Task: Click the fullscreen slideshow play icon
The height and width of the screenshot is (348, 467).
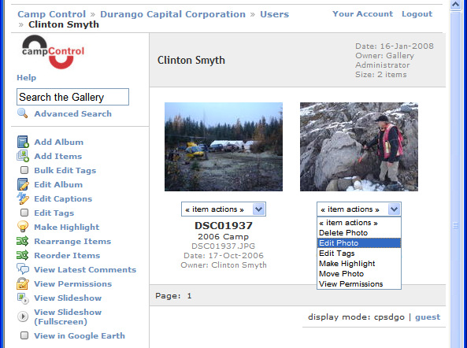Action: point(23,317)
